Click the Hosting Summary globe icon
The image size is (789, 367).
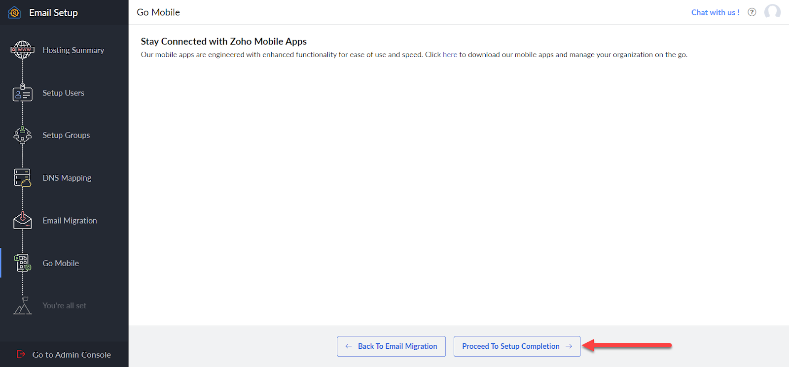pos(22,50)
